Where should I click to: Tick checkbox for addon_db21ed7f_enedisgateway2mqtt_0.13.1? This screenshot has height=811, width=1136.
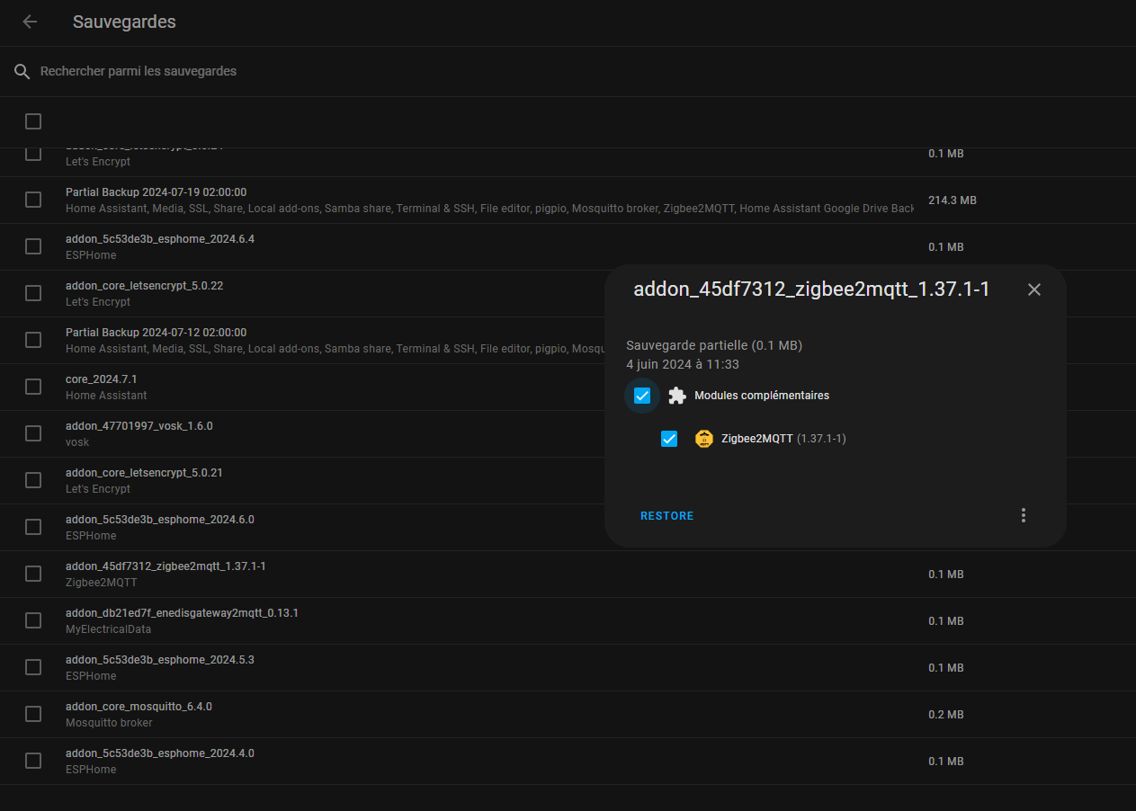point(33,620)
